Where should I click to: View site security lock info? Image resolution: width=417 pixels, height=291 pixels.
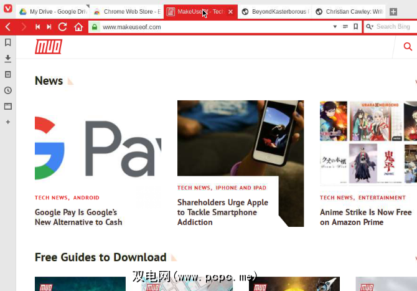coord(95,27)
